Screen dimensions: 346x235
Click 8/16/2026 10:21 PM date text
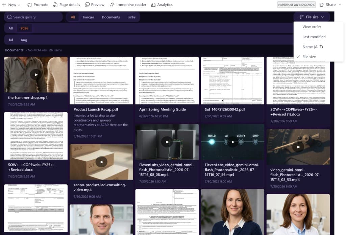point(88,136)
